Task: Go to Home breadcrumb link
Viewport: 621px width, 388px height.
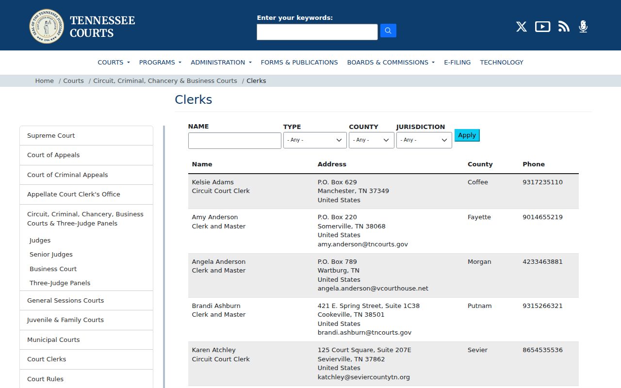Action: 45,81
